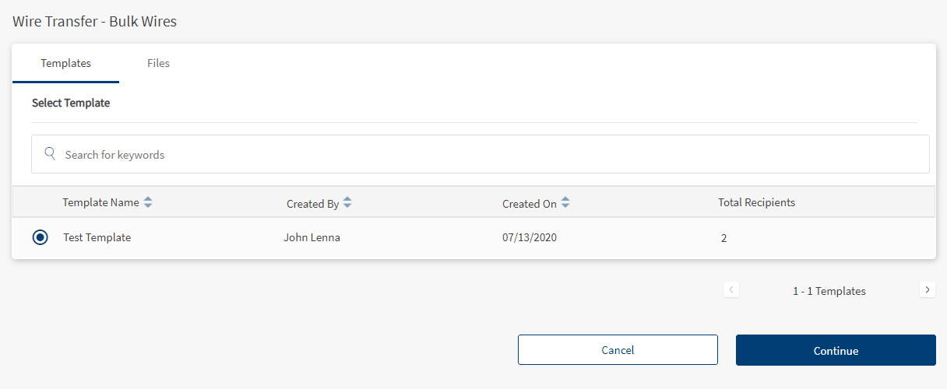947x389 pixels.
Task: Select the Test Template radio button
Action: (x=40, y=238)
